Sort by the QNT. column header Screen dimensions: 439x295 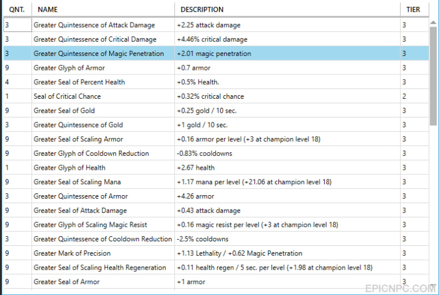point(17,9)
